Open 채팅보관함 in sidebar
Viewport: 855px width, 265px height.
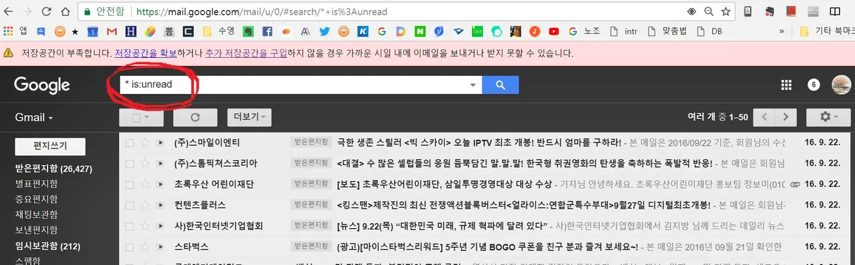(36, 215)
